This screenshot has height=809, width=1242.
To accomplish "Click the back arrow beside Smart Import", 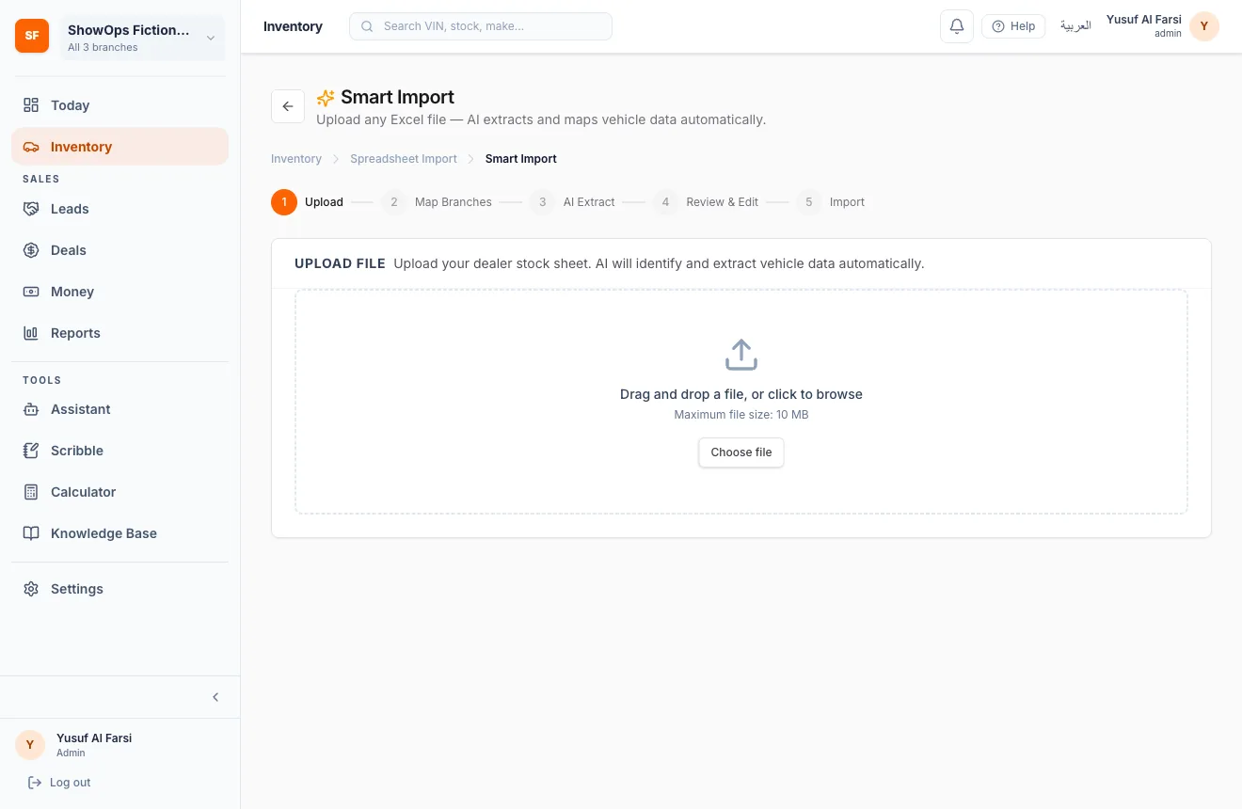I will click(x=288, y=106).
